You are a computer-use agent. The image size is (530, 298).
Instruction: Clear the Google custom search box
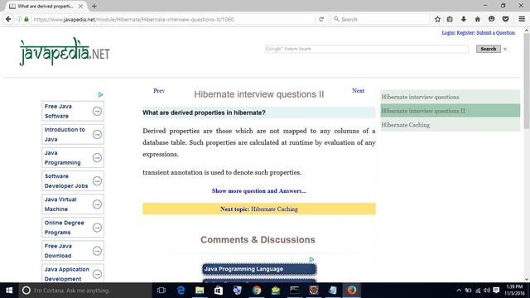(x=505, y=49)
